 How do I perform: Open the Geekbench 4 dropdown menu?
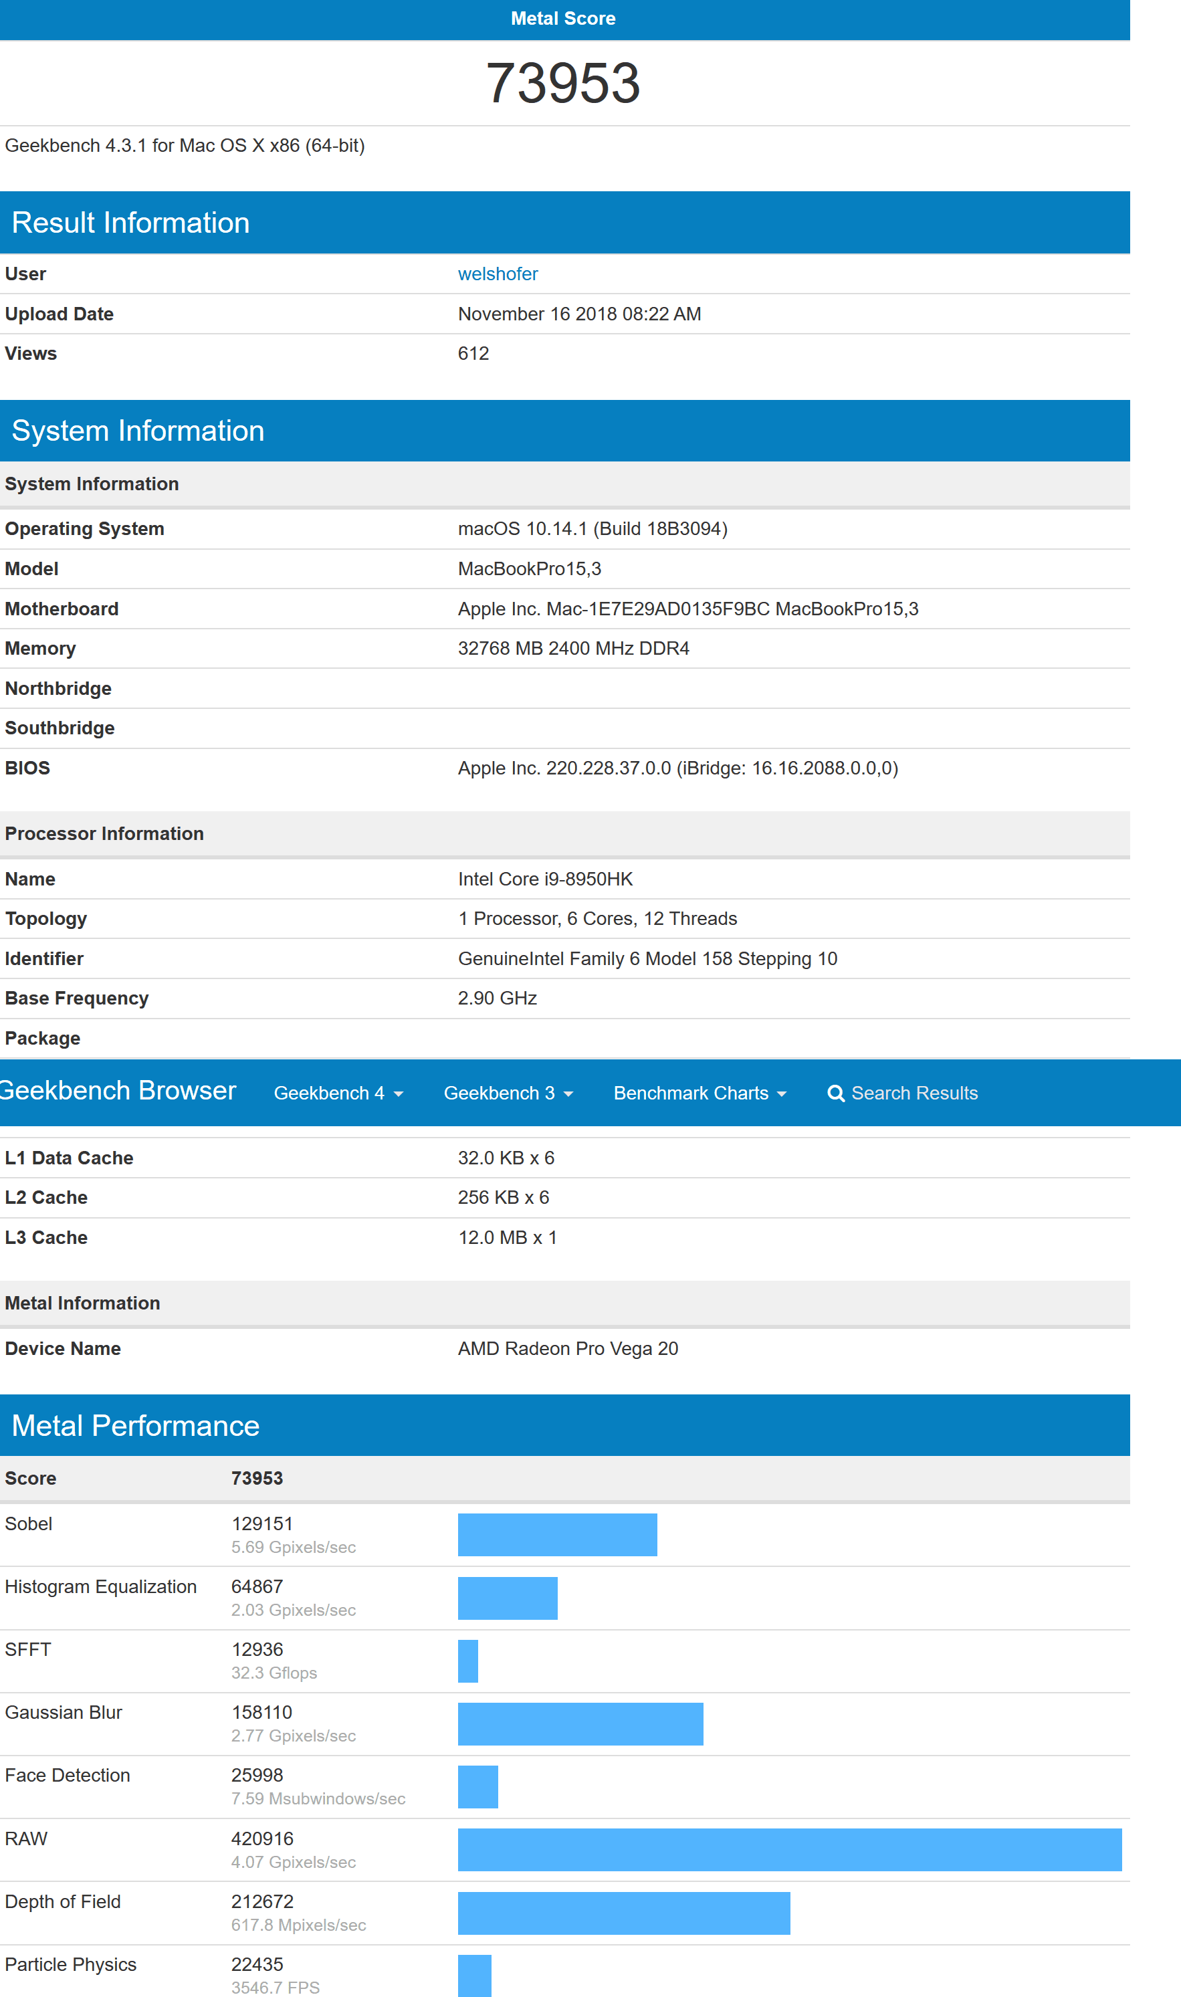click(338, 1093)
